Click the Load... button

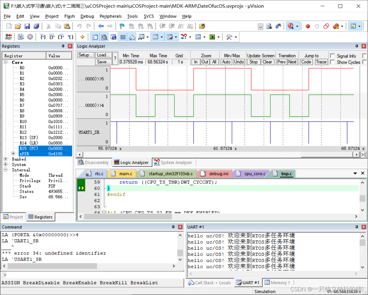click(x=104, y=55)
